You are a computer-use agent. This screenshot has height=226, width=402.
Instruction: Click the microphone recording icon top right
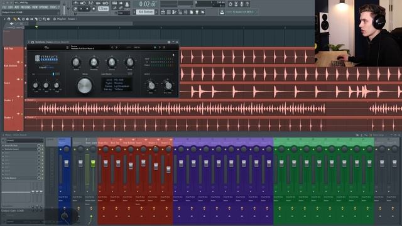[x=242, y=4]
